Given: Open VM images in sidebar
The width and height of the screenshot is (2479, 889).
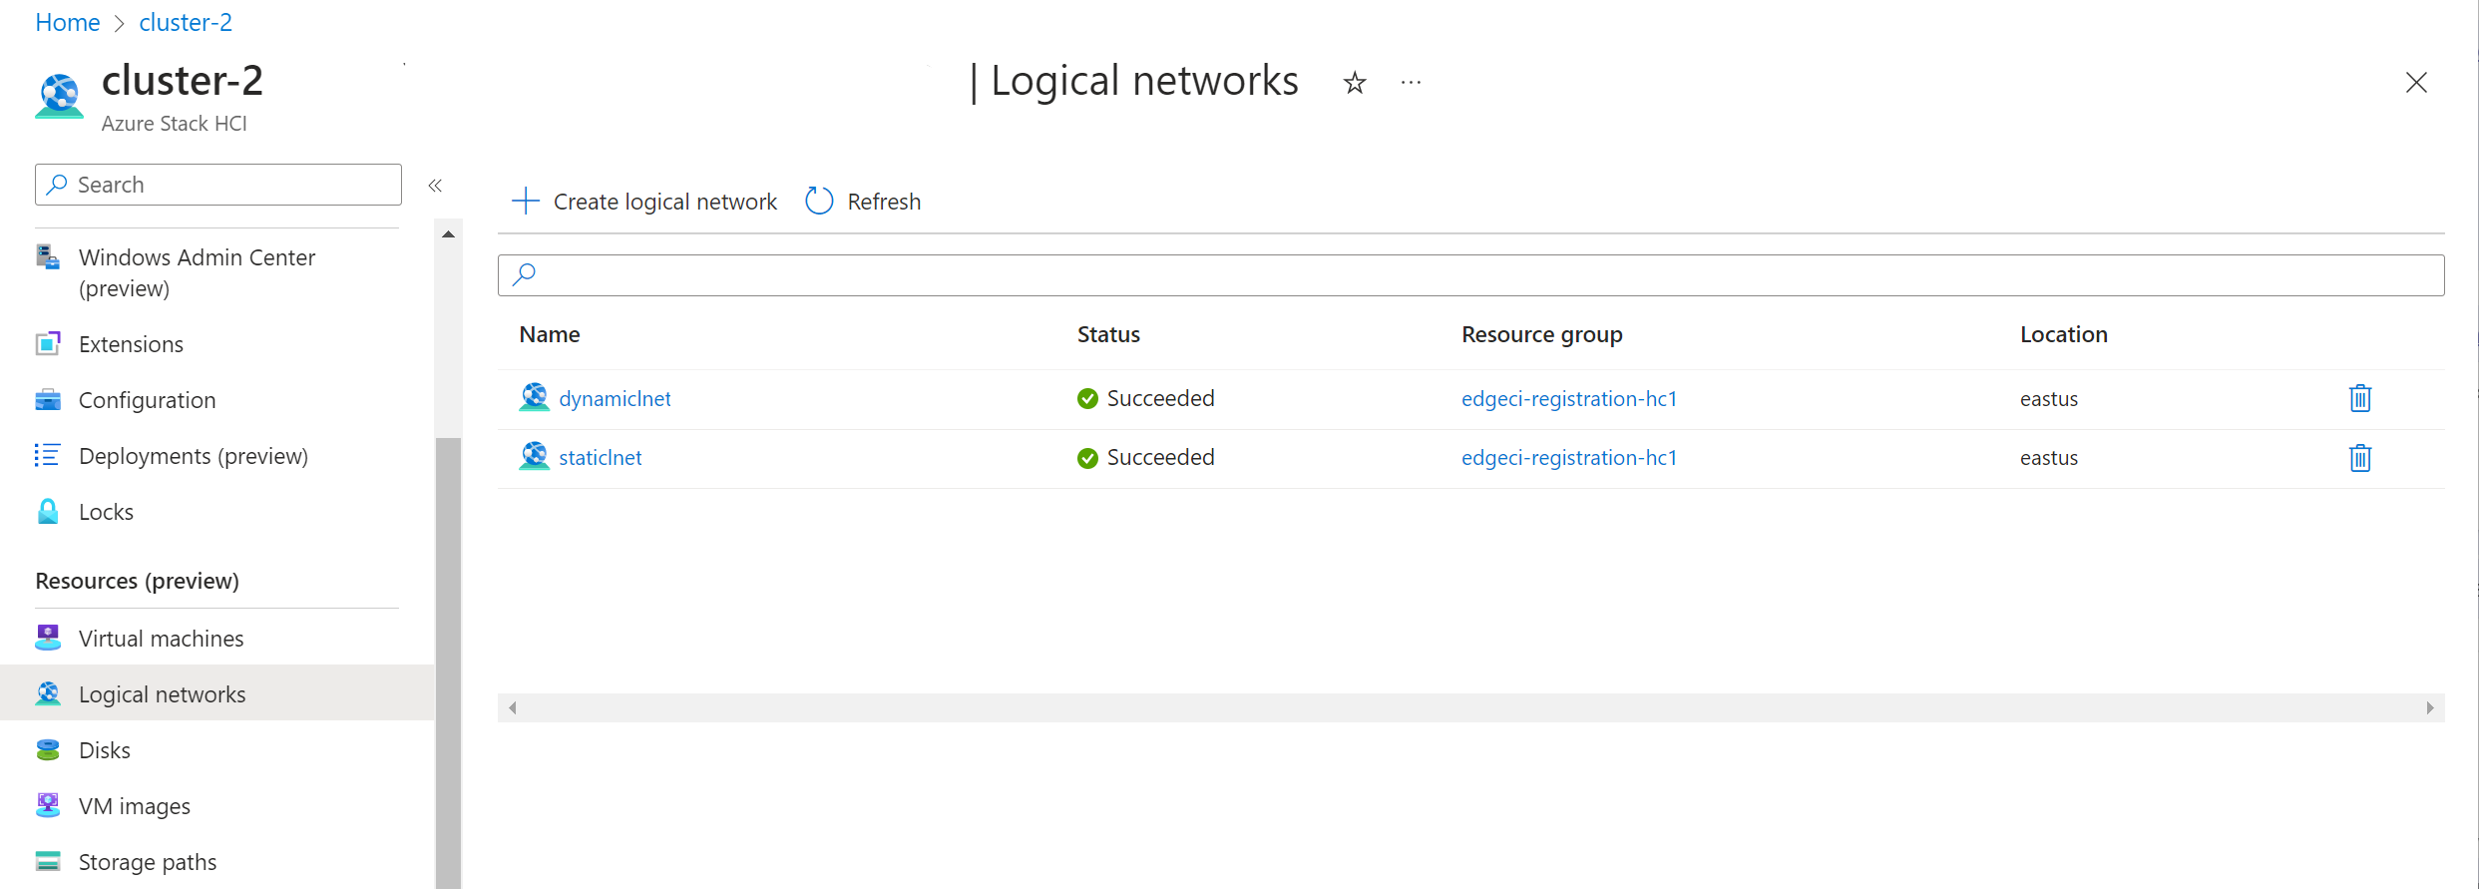Looking at the screenshot, I should click(134, 806).
